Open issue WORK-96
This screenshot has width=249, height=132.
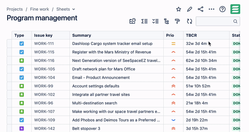[x=44, y=103]
